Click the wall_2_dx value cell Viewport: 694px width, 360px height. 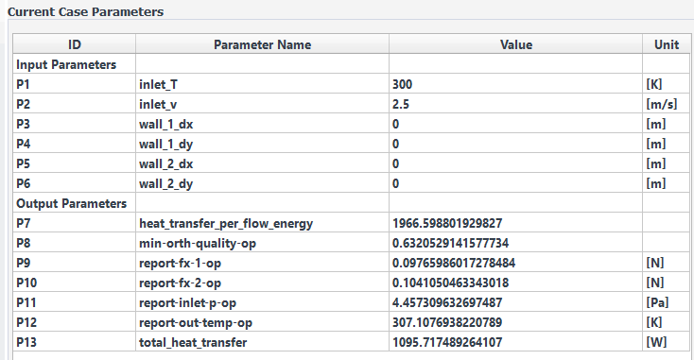pyautogui.click(x=515, y=163)
